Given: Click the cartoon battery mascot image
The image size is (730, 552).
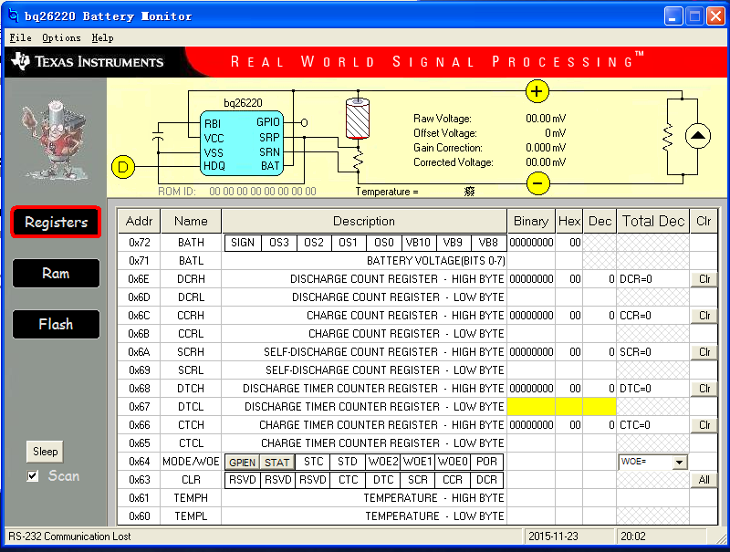Looking at the screenshot, I should click(55, 140).
